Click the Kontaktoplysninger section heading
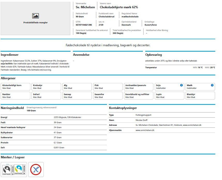Image resolution: width=222 pixels, height=180 pixels. click(x=123, y=108)
